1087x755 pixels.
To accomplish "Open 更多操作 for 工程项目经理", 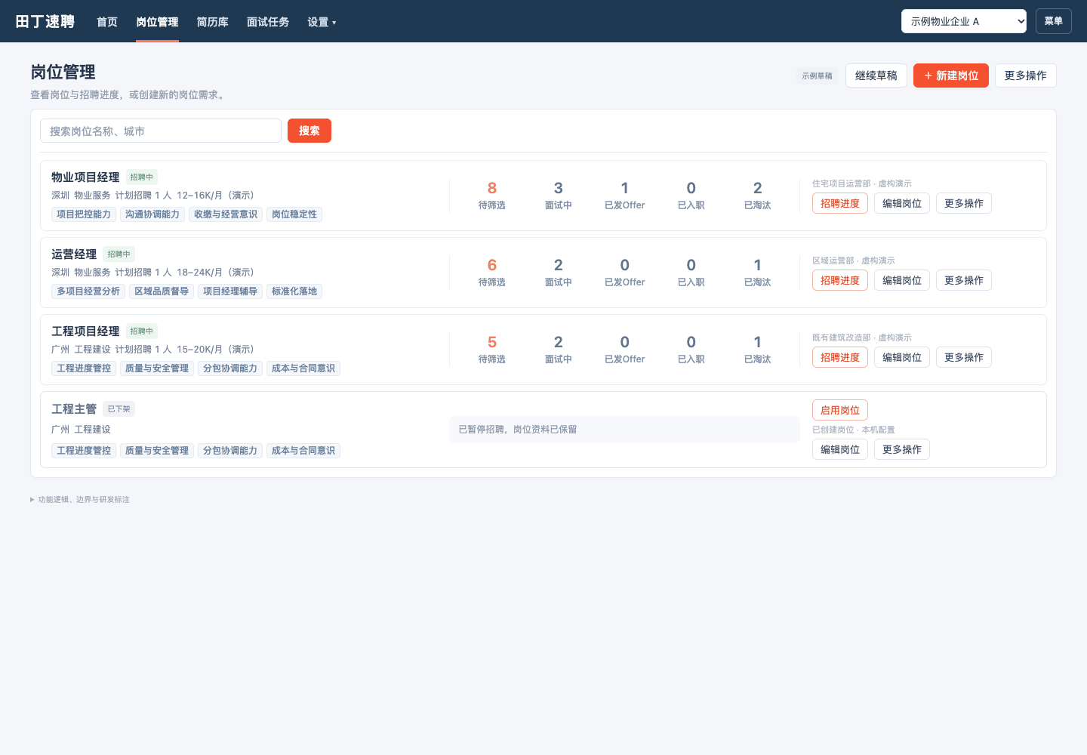I will [x=964, y=357].
